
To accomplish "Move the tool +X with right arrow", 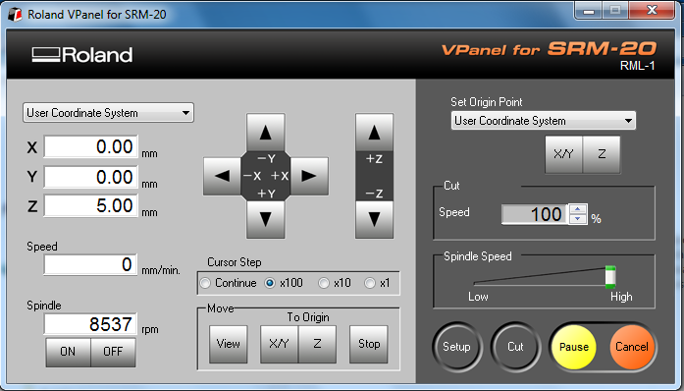I will (309, 176).
